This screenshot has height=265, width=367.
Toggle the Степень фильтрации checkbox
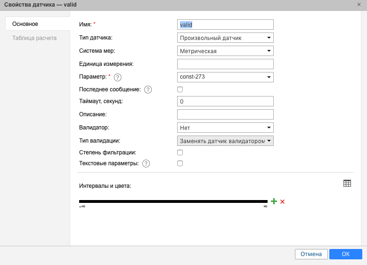(180, 153)
